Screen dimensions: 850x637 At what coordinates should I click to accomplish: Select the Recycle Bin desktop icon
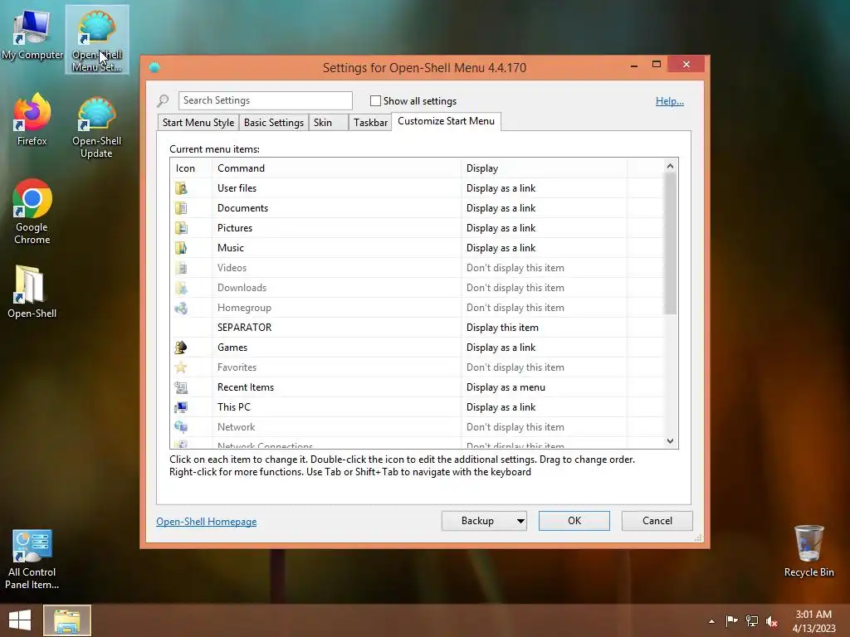click(808, 552)
